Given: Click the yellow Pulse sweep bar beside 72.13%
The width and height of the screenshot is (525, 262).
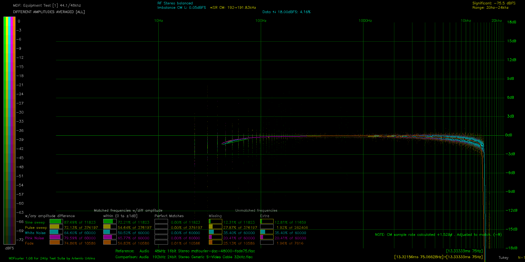Looking at the screenshot, I should point(56,227).
